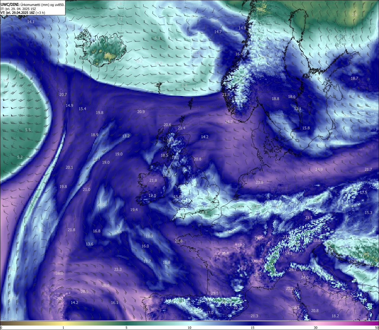Click the 10 tick on color scale
The image size is (379, 330).
point(189,328)
